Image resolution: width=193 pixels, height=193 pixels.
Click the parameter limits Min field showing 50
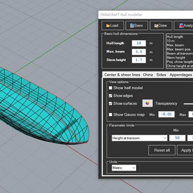pos(177,138)
